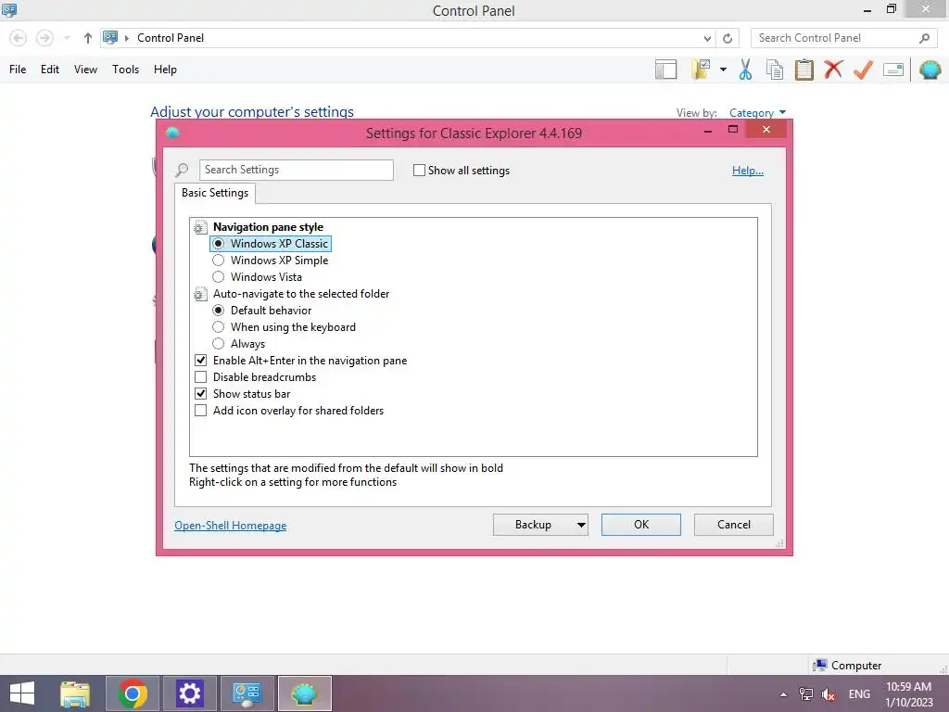Switch to Classic Explorer settings taskbar button

click(x=304, y=693)
